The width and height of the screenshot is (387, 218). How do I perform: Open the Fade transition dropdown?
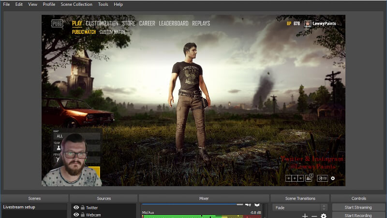point(299,207)
